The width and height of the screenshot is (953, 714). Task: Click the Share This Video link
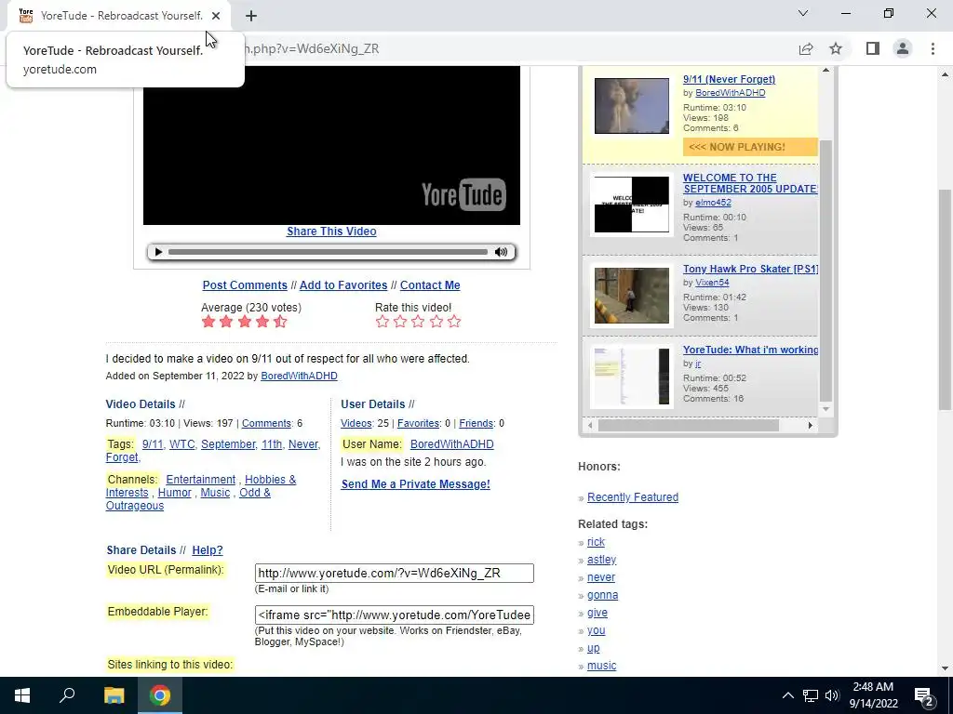tap(331, 231)
